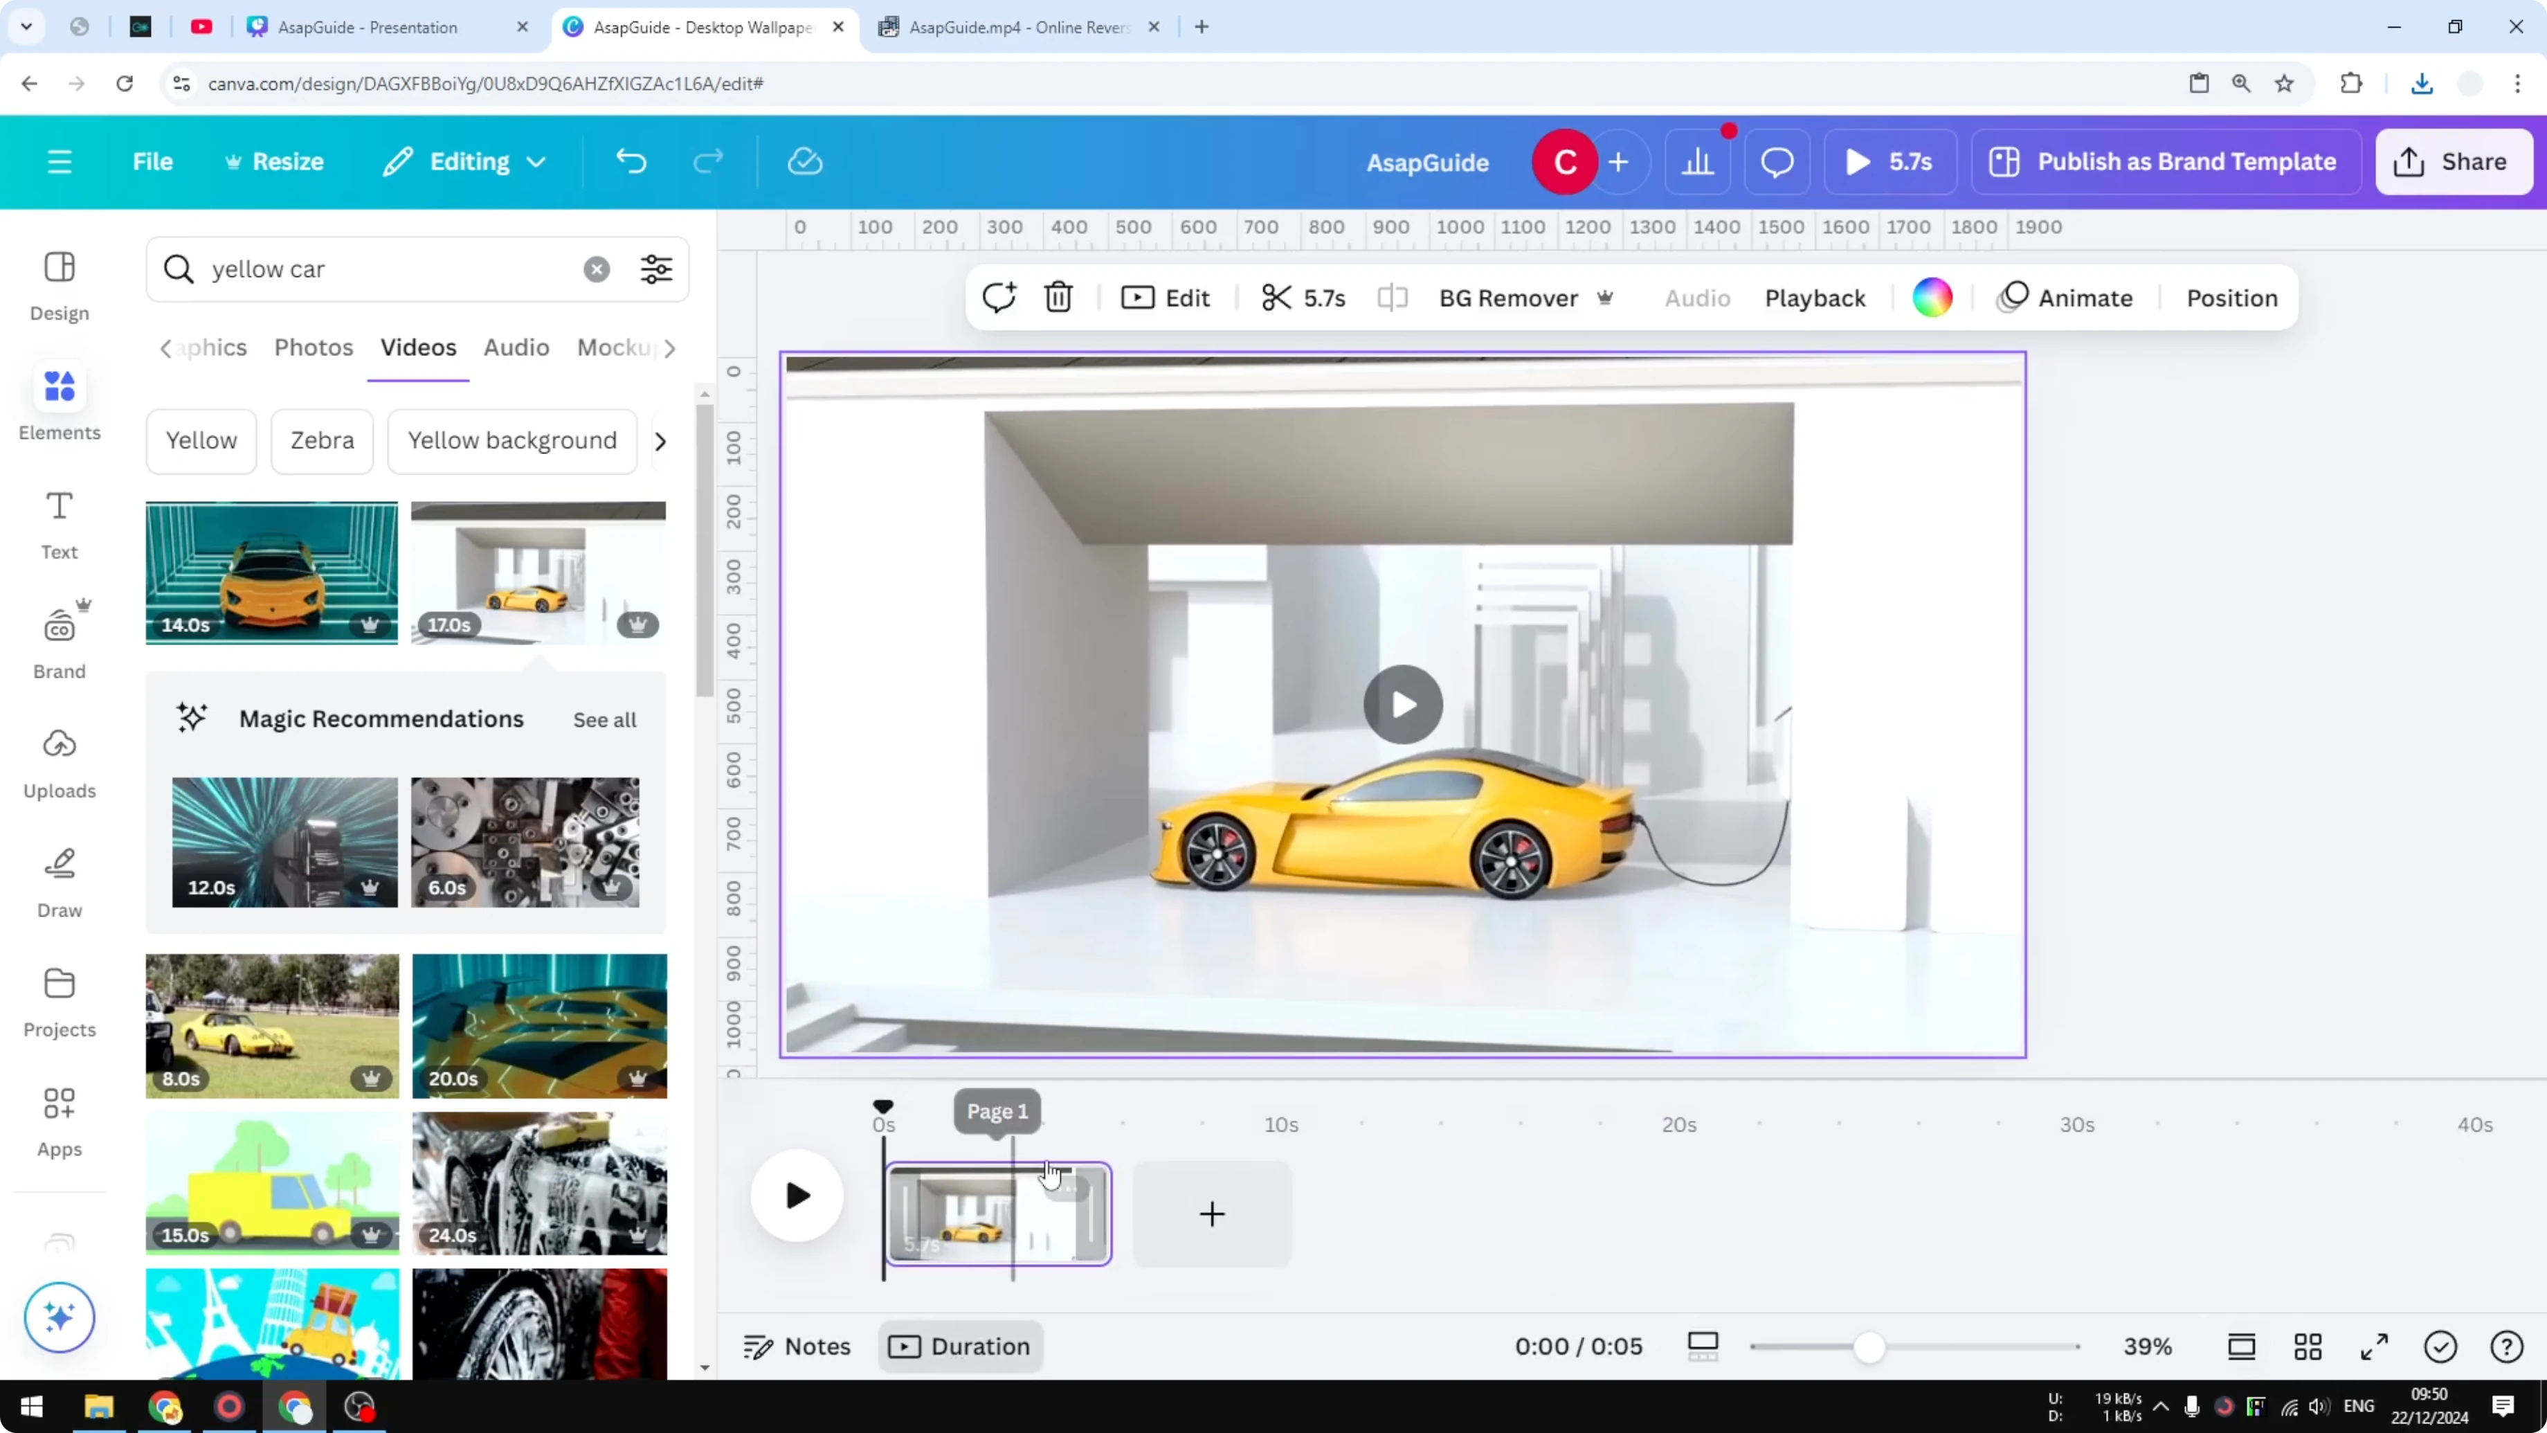Open search filters in the search bar
The image size is (2547, 1433).
[x=655, y=268]
